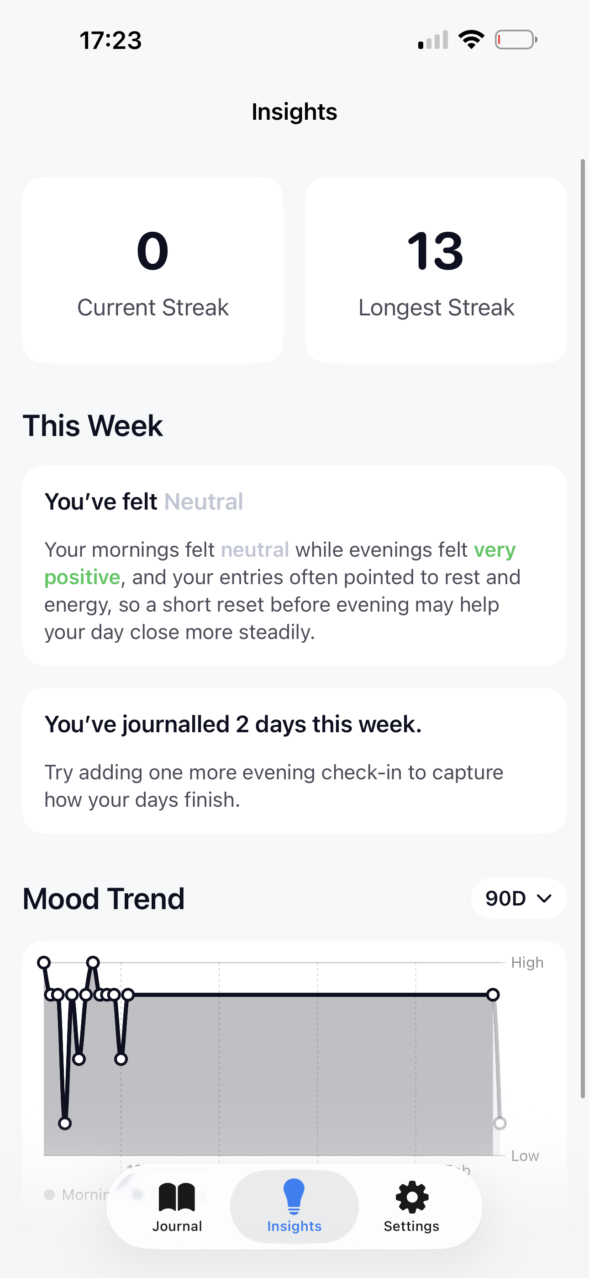The height and width of the screenshot is (1278, 589).
Task: Tap the Journal book icon
Action: 177,1198
